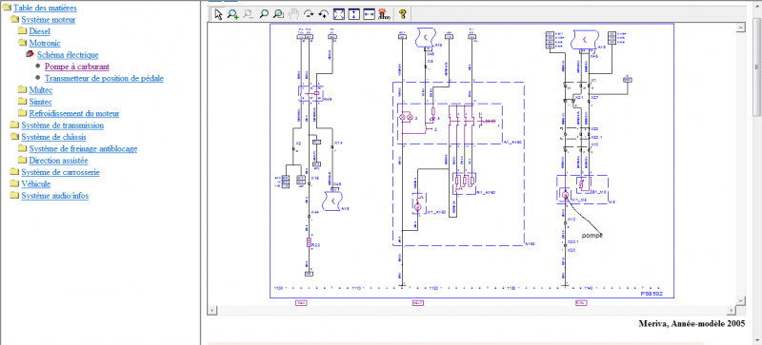
Task: Click the zoom out magnifier tool
Action: (x=249, y=14)
